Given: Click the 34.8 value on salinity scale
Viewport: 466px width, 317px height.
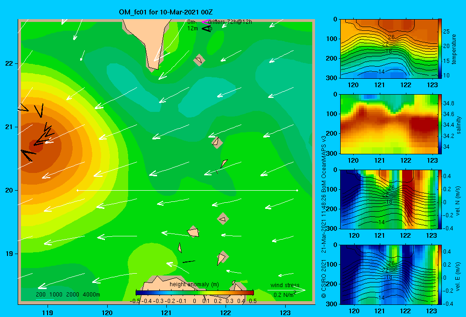Looking at the screenshot, I should 448,103.
